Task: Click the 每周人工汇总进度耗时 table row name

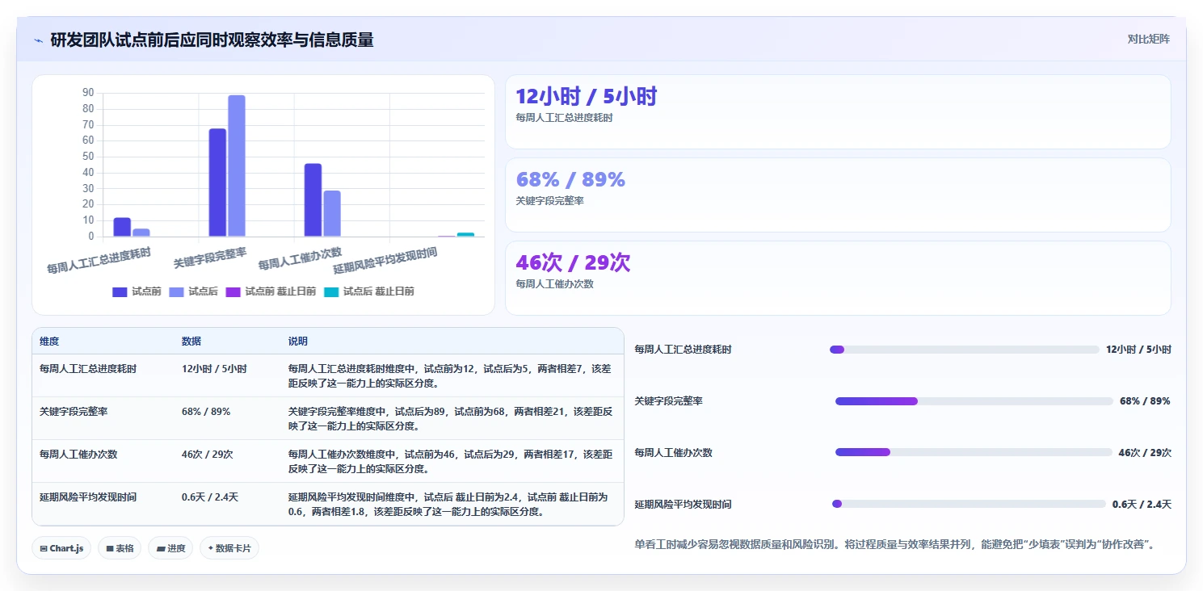Action: [88, 368]
